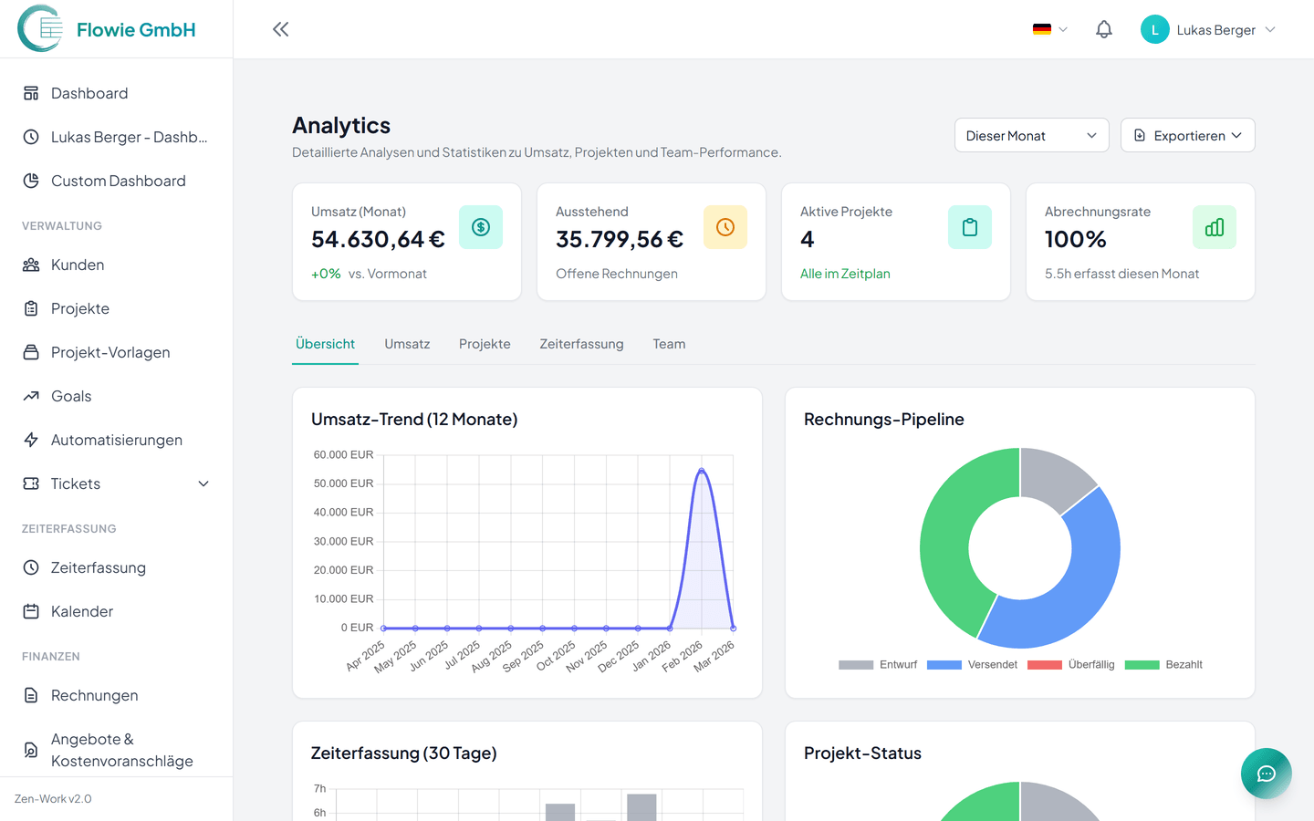Click the Goals arrow icon

(x=31, y=396)
